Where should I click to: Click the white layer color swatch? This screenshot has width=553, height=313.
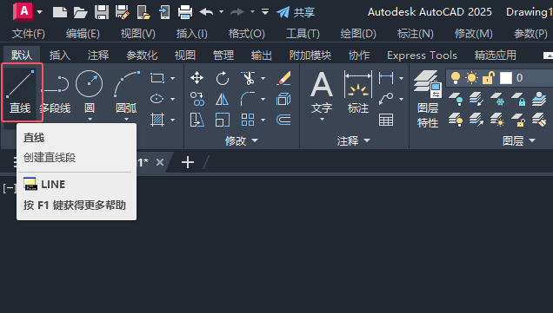point(506,78)
